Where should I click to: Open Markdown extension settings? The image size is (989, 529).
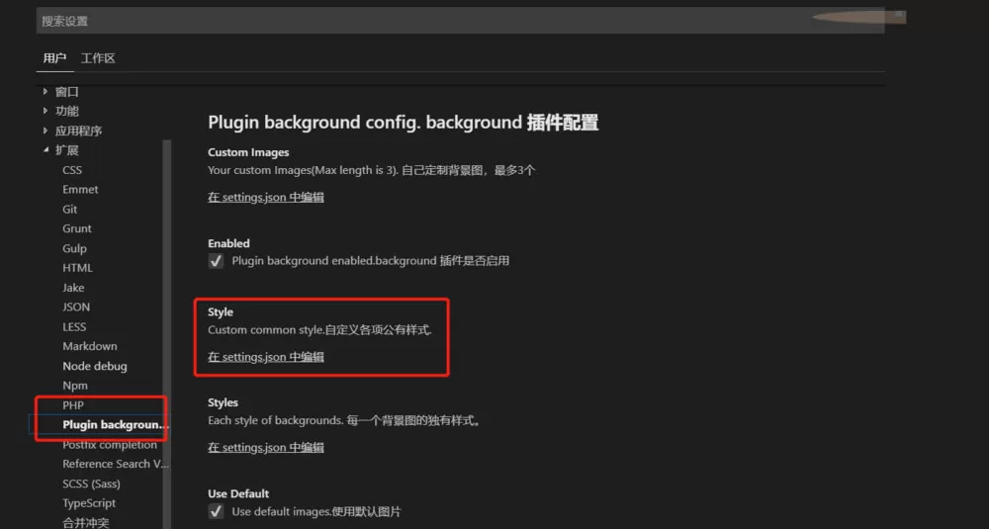pos(90,346)
